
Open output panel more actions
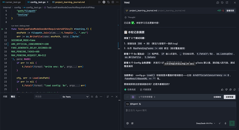pyautogui.click(x=101, y=97)
